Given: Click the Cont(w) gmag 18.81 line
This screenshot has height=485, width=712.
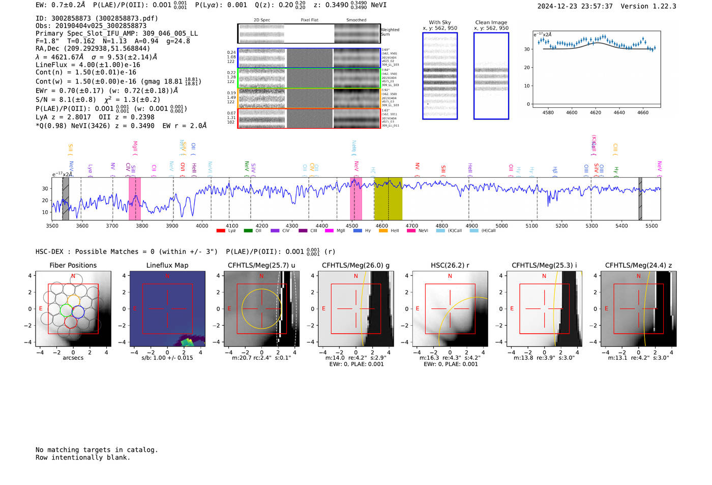Looking at the screenshot, I should (118, 81).
